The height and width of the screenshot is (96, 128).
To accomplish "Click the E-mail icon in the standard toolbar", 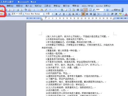I will pos(13,10).
